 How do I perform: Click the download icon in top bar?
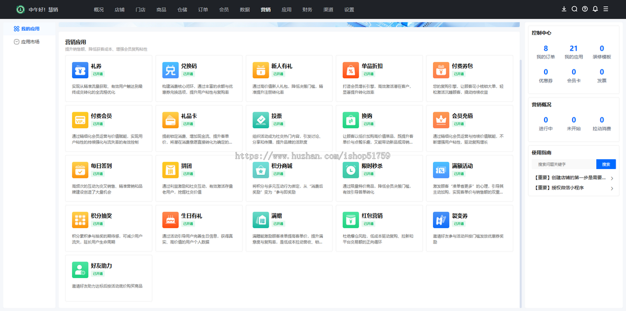pos(564,9)
